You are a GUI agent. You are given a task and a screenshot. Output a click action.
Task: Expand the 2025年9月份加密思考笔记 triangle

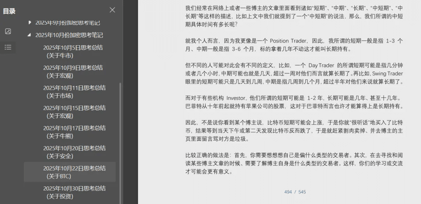click(x=30, y=23)
